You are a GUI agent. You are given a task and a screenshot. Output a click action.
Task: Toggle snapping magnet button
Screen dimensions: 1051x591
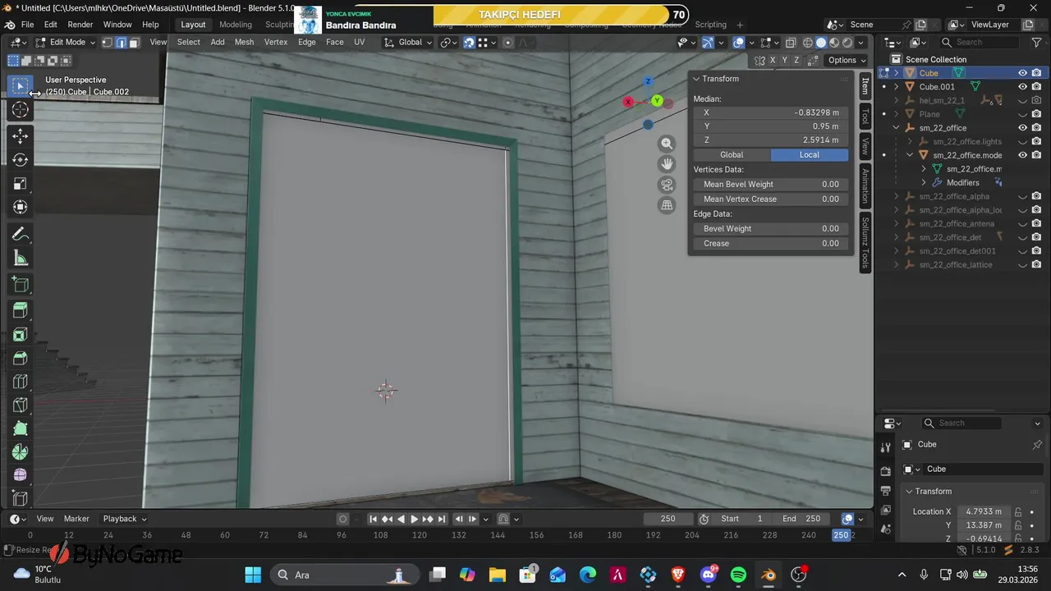pyautogui.click(x=469, y=43)
